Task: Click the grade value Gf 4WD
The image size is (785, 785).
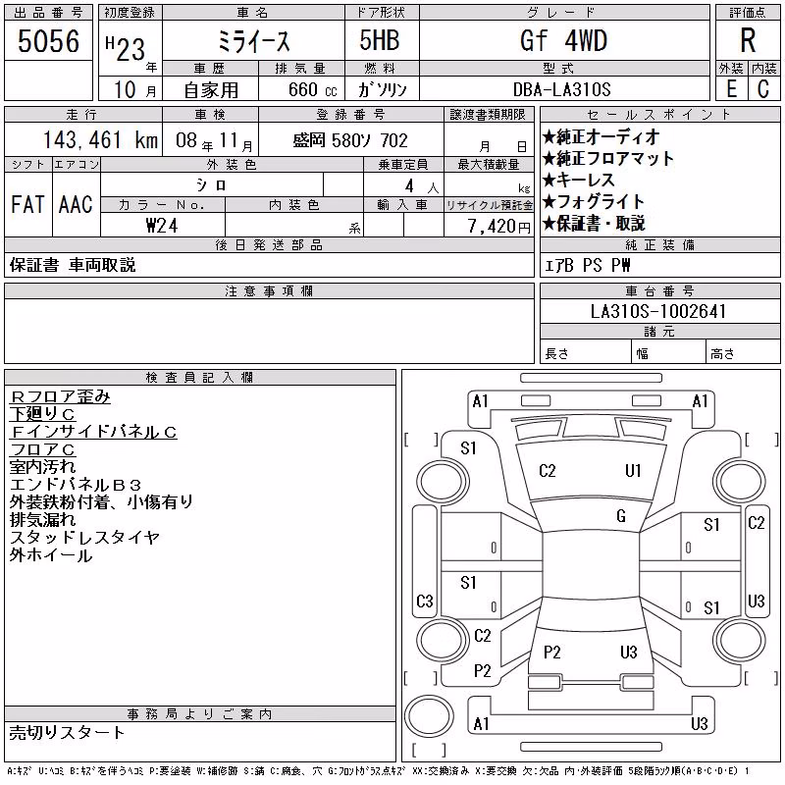Action: 563,40
